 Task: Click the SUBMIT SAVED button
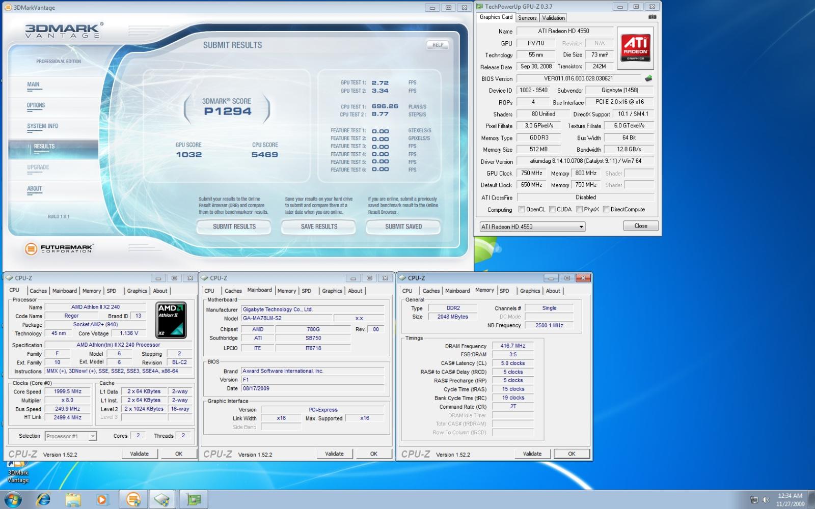click(403, 227)
